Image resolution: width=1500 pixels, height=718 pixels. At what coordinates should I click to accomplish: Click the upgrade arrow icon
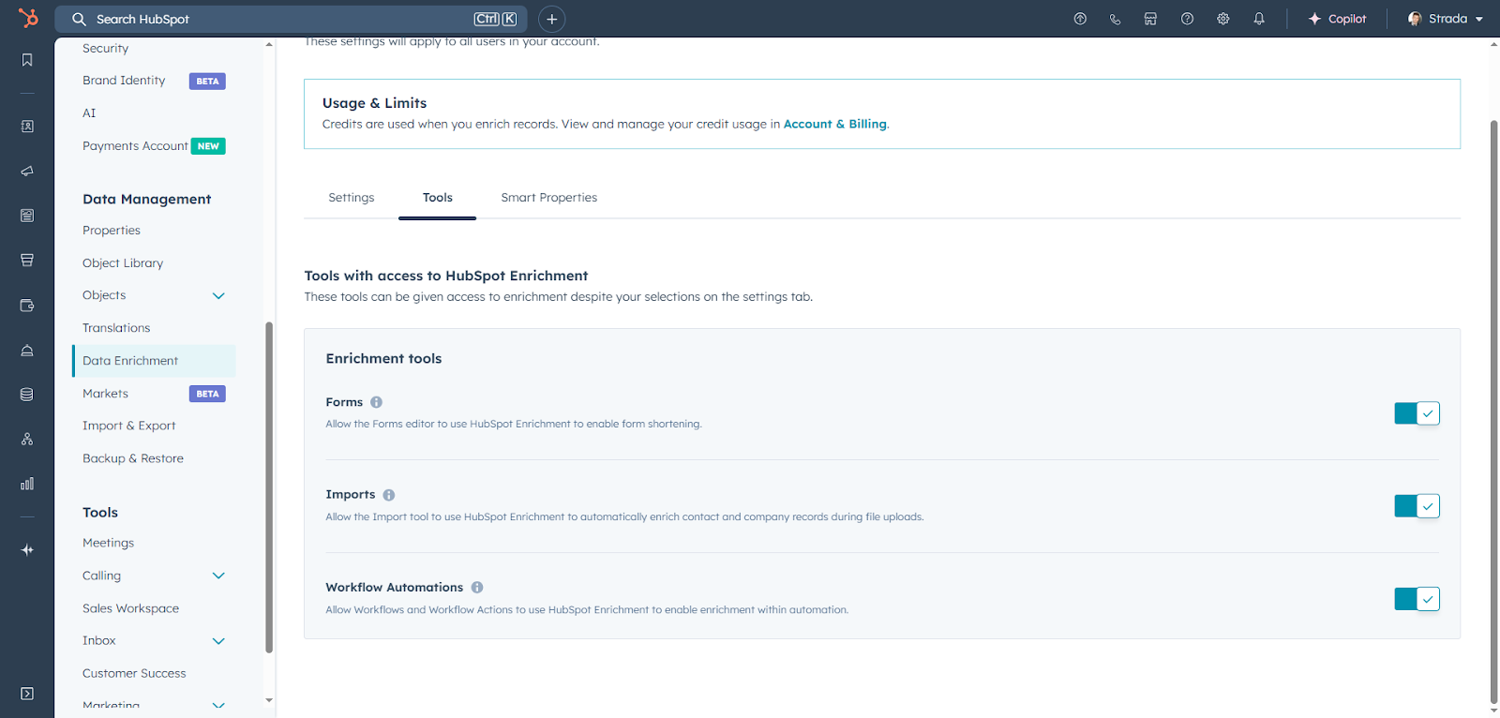pyautogui.click(x=1080, y=19)
